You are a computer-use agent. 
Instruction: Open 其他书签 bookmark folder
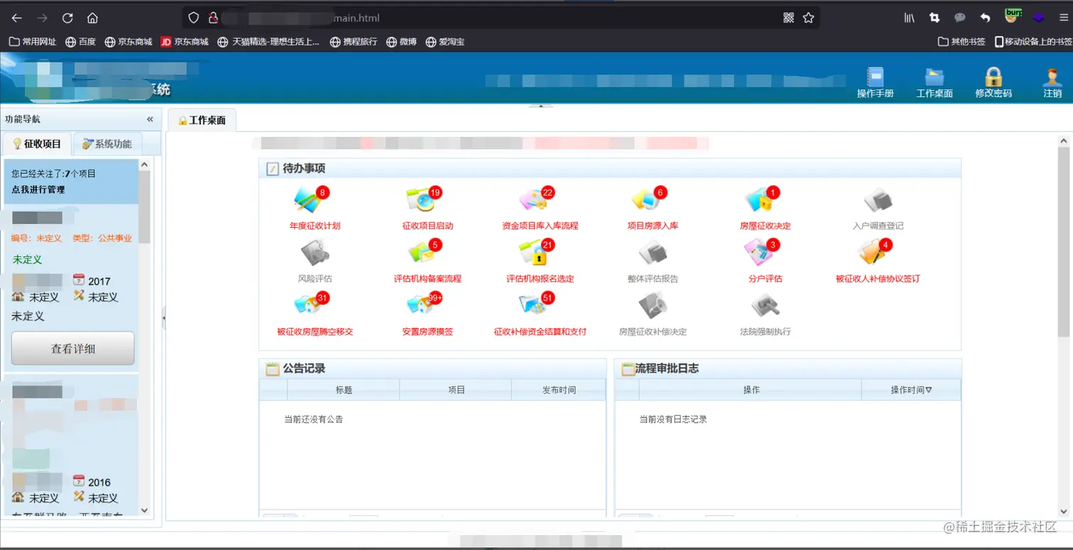pos(962,42)
